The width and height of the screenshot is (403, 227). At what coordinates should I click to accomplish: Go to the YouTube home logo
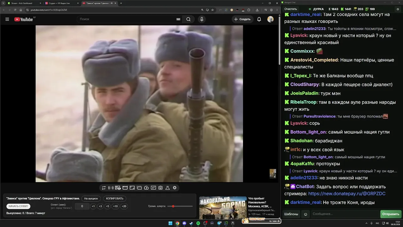click(24, 19)
